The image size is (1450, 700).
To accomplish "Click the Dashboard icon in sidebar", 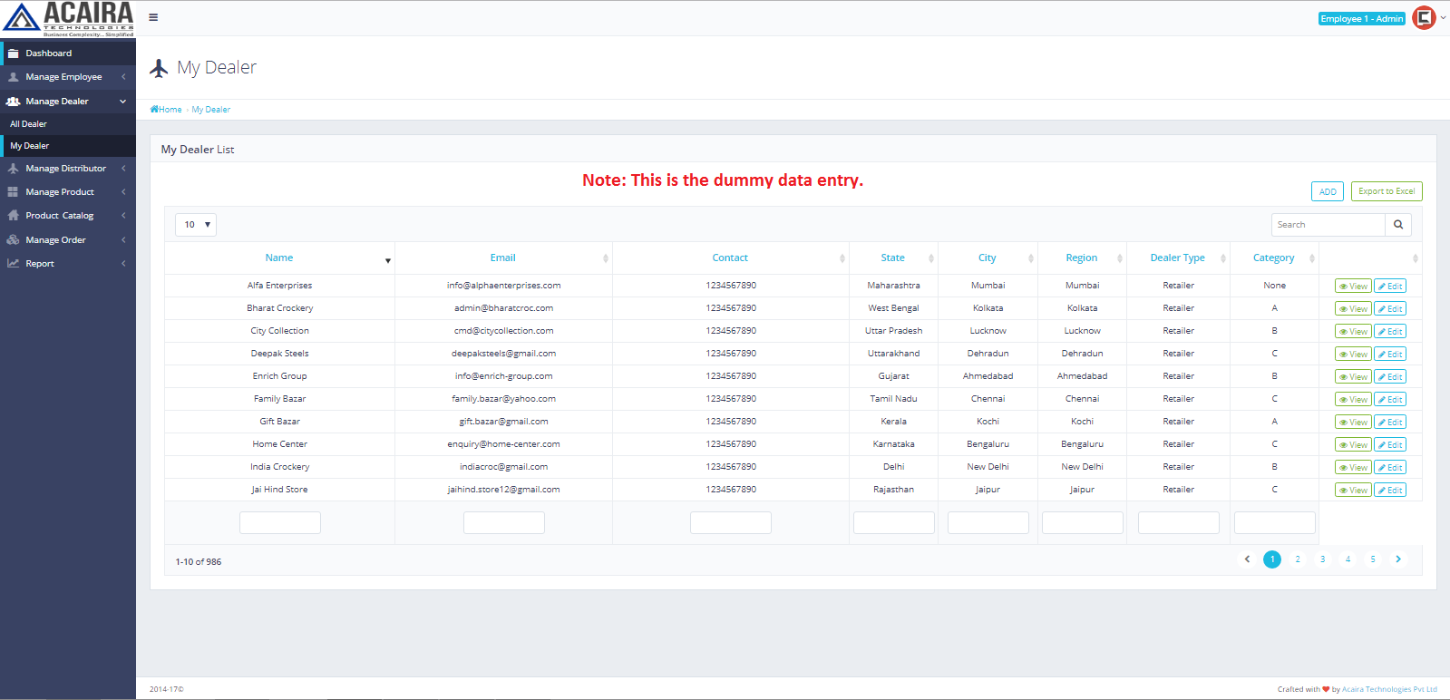I will [14, 53].
